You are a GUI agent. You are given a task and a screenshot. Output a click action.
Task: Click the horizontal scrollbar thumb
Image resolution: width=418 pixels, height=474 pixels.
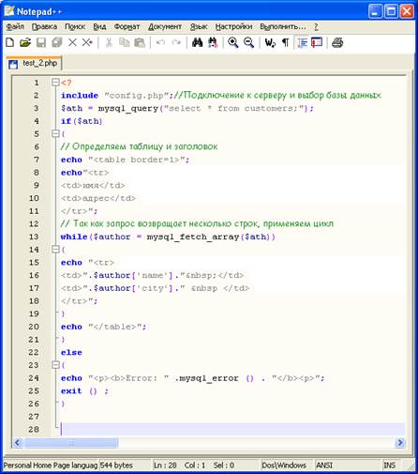pyautogui.click(x=71, y=443)
